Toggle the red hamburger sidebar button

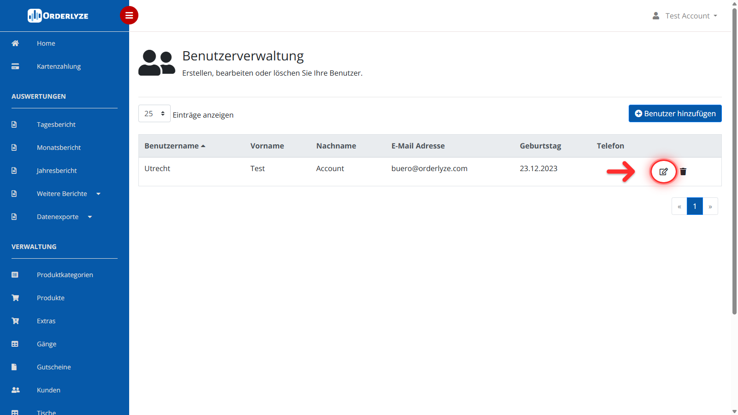(x=129, y=15)
